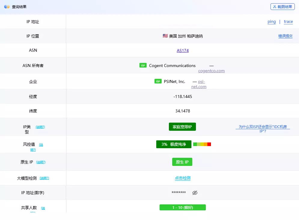Click the risk level color scale bar
The width and height of the screenshot is (299, 220).
(202, 144)
